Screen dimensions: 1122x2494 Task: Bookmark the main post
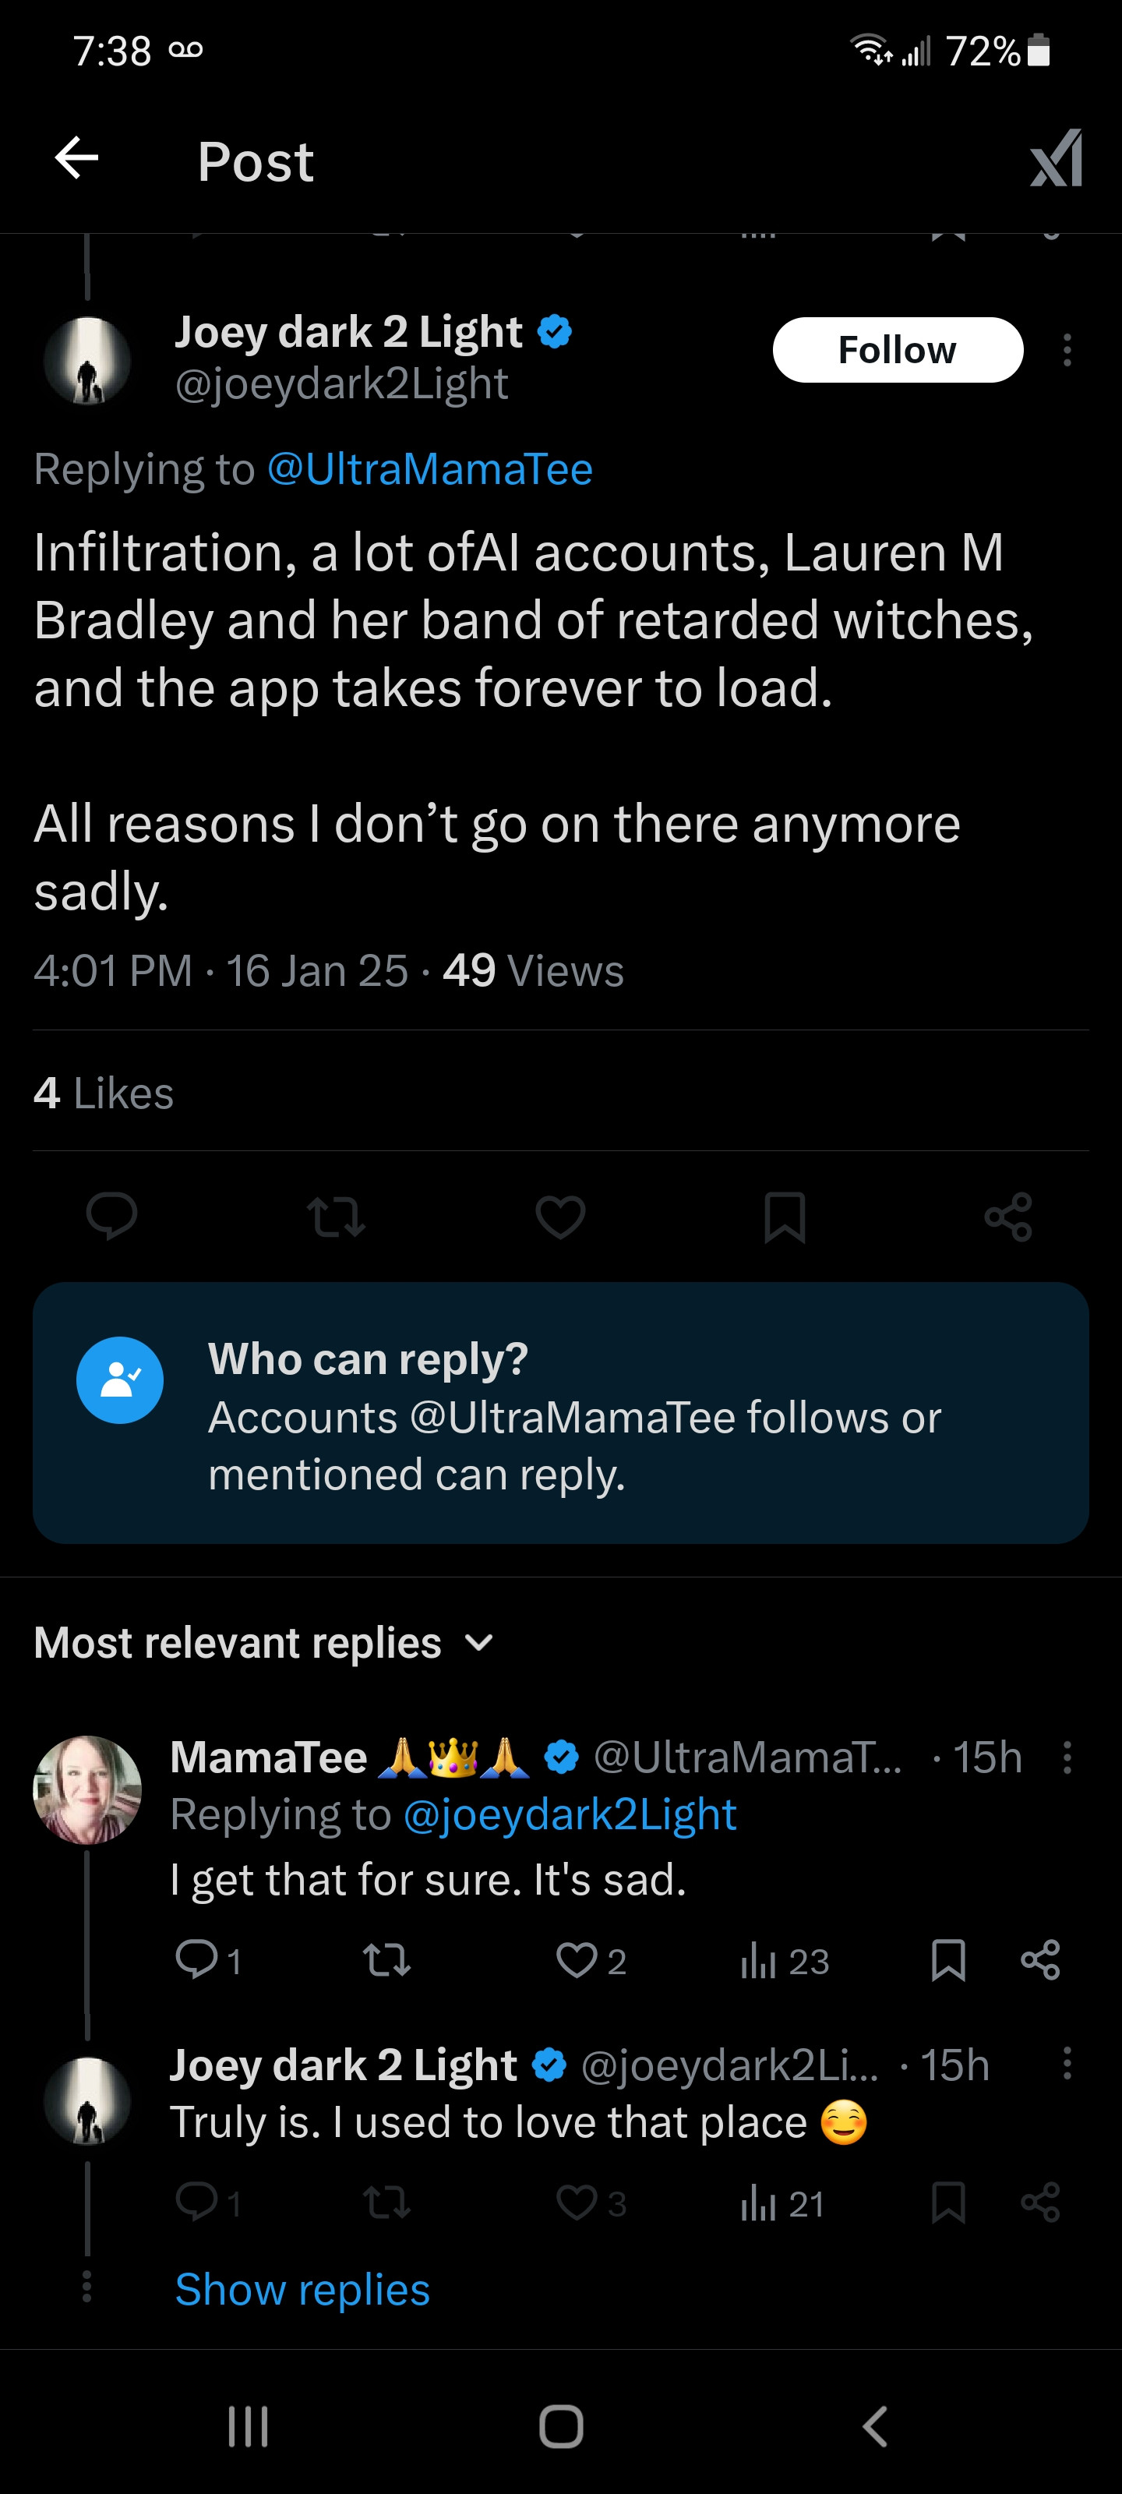(x=784, y=1217)
